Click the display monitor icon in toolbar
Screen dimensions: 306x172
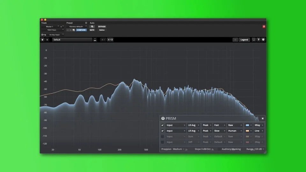[254, 39]
